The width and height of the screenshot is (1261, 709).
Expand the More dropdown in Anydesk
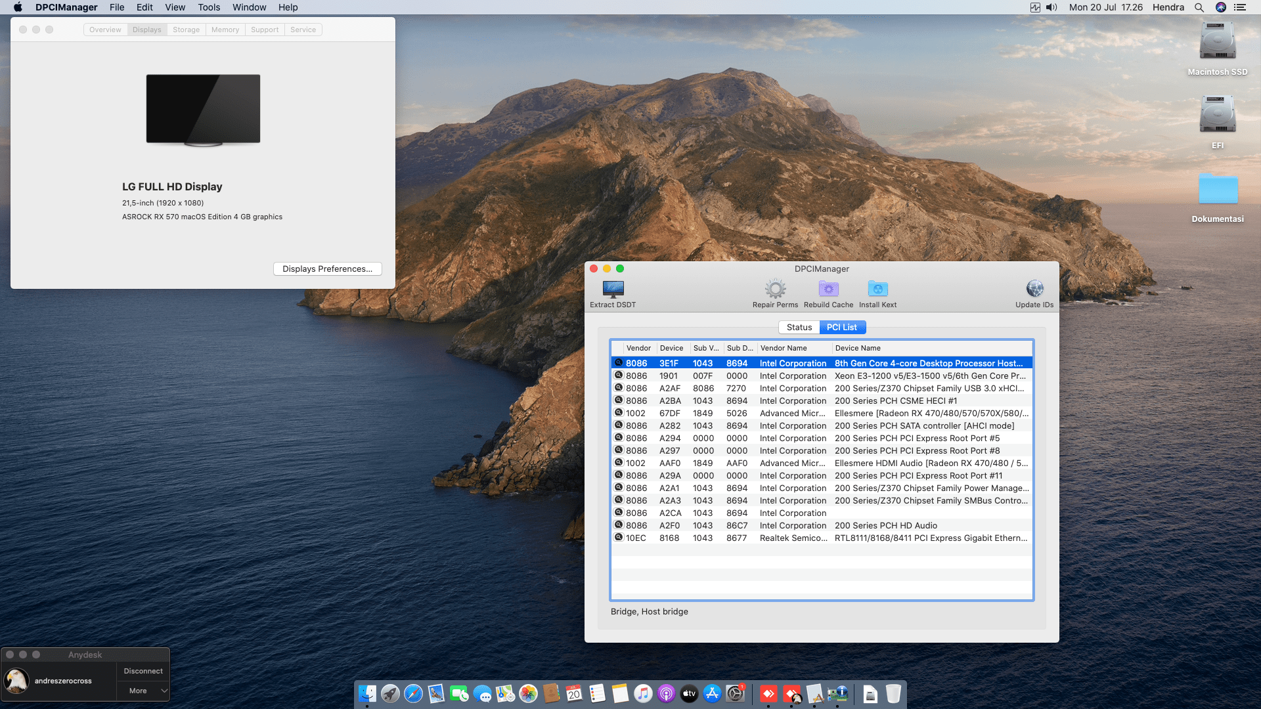143,691
